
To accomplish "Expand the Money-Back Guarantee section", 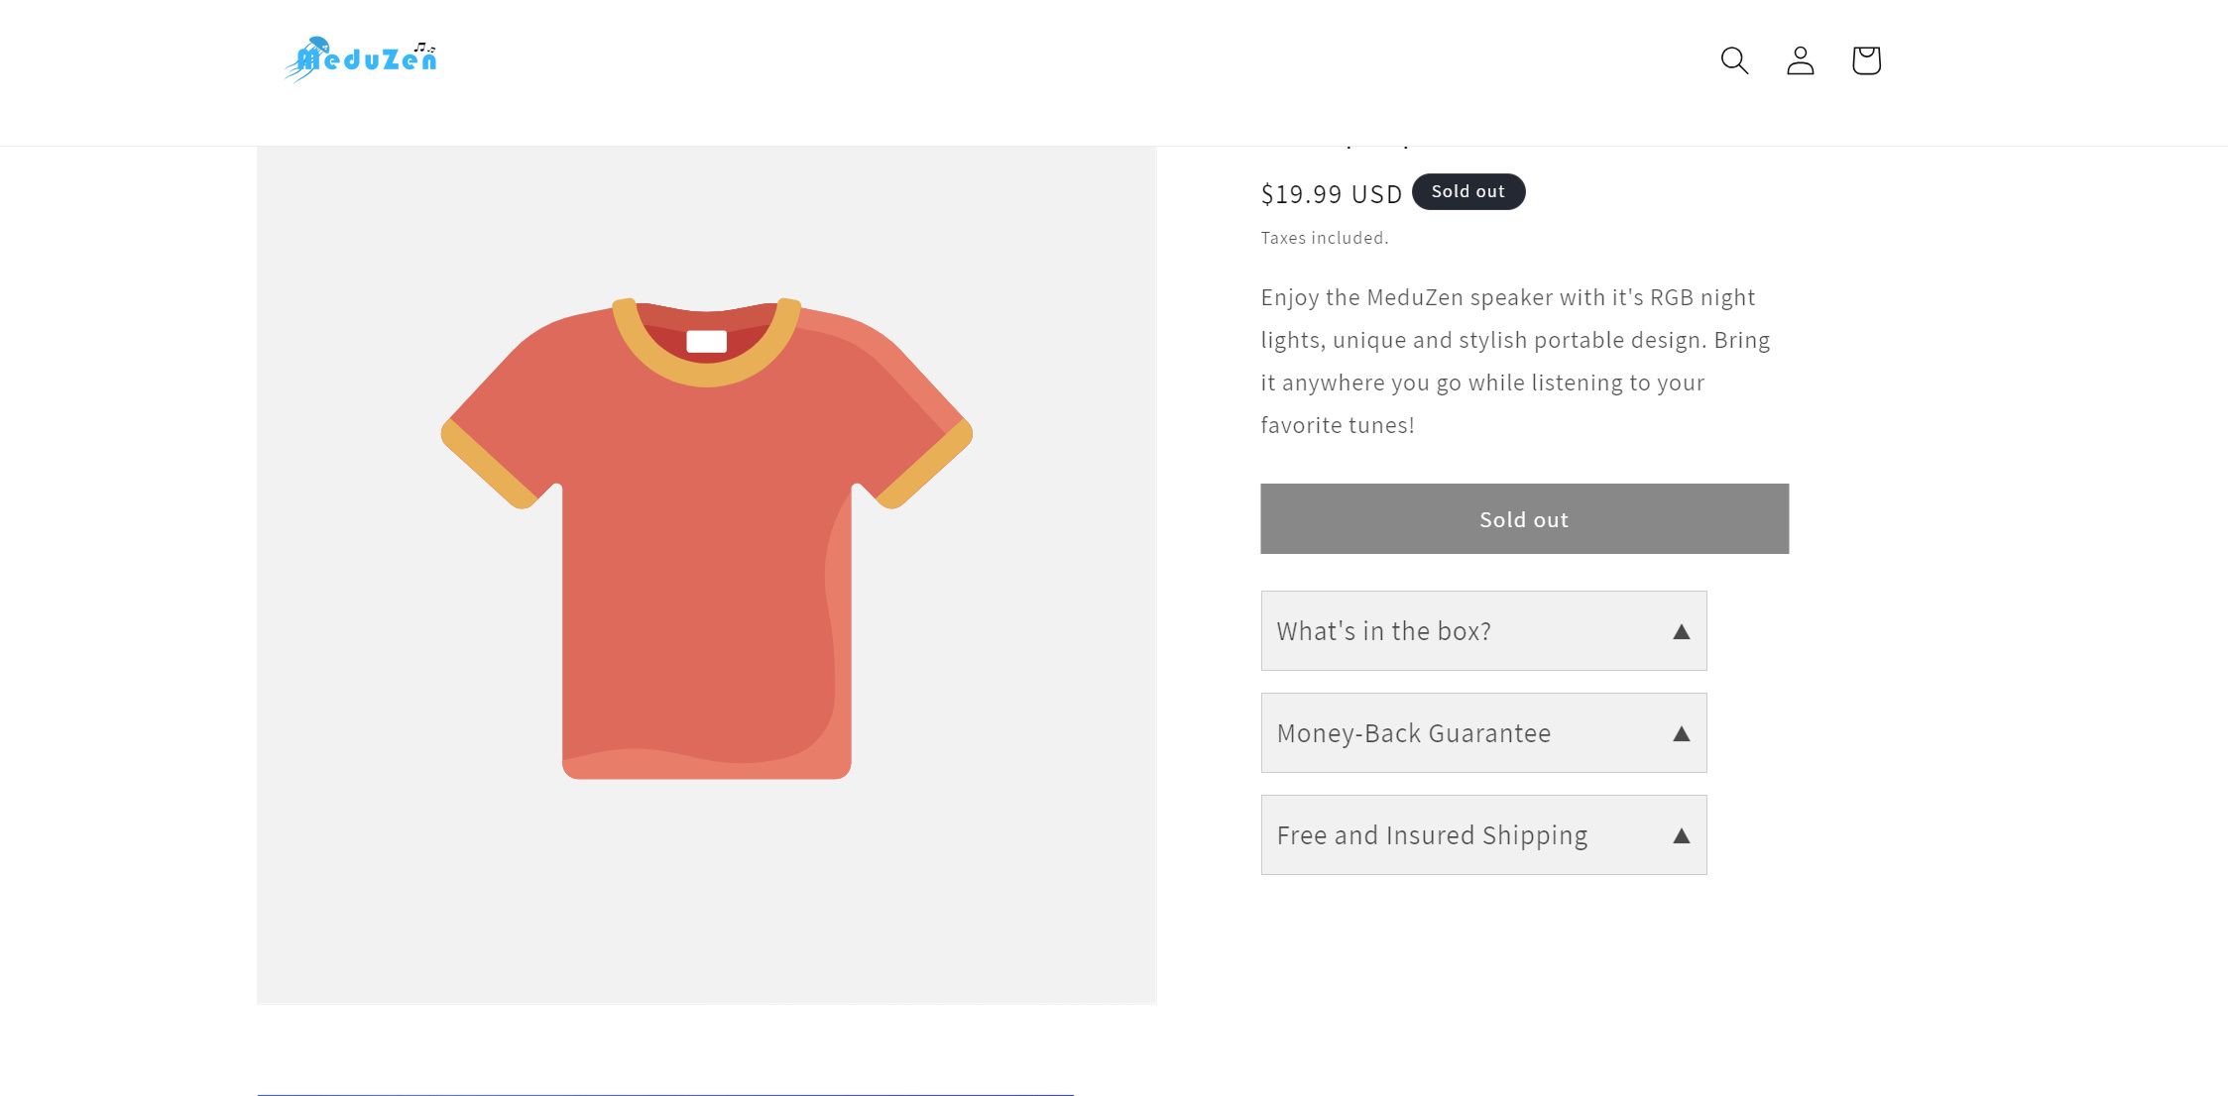I will point(1413,733).
